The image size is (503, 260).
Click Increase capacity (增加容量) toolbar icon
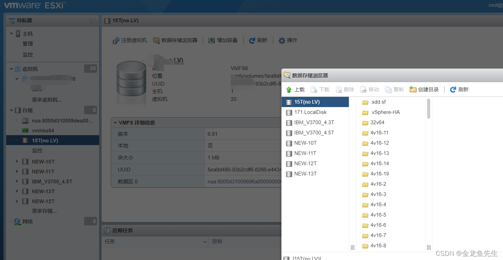coord(212,40)
